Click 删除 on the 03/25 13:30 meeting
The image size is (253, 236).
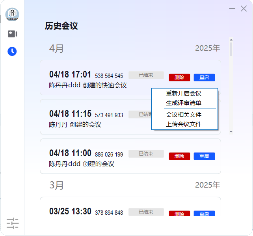tap(179, 214)
